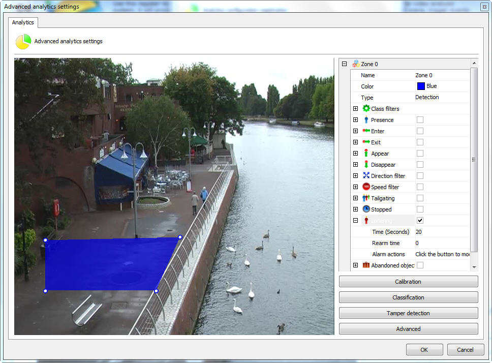Screen dimensions: 492x363
Task: Expand the Speed filter node
Action: tap(355, 187)
